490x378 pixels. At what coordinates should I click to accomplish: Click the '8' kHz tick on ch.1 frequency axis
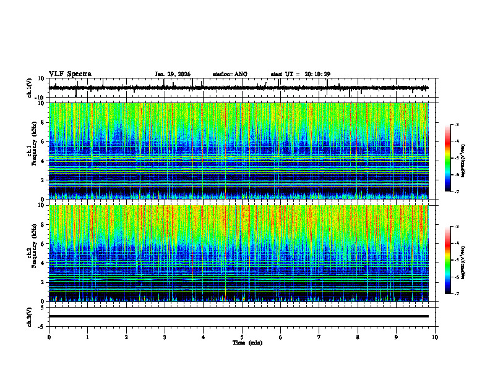coord(43,122)
